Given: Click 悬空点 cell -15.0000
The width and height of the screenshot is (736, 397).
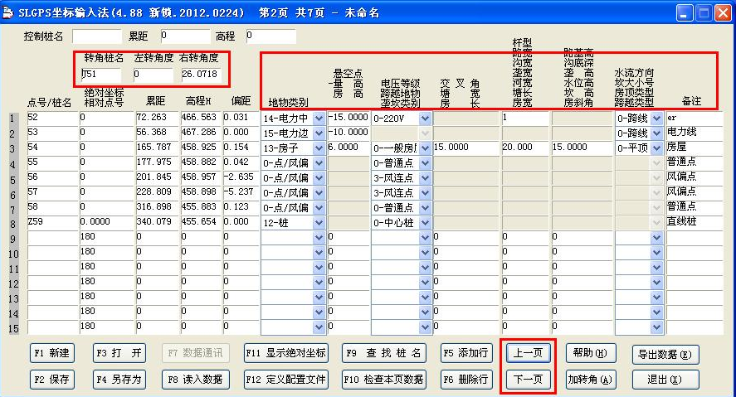Looking at the screenshot, I should [x=349, y=118].
